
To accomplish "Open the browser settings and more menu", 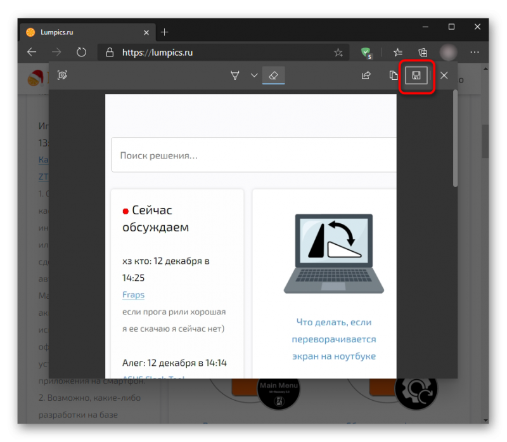I will click(475, 52).
